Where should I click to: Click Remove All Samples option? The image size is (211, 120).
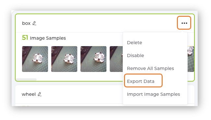[x=150, y=68]
